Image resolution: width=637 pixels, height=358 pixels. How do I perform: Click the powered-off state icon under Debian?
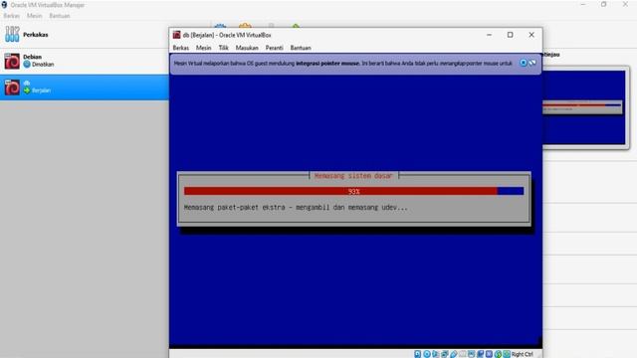pyautogui.click(x=27, y=64)
